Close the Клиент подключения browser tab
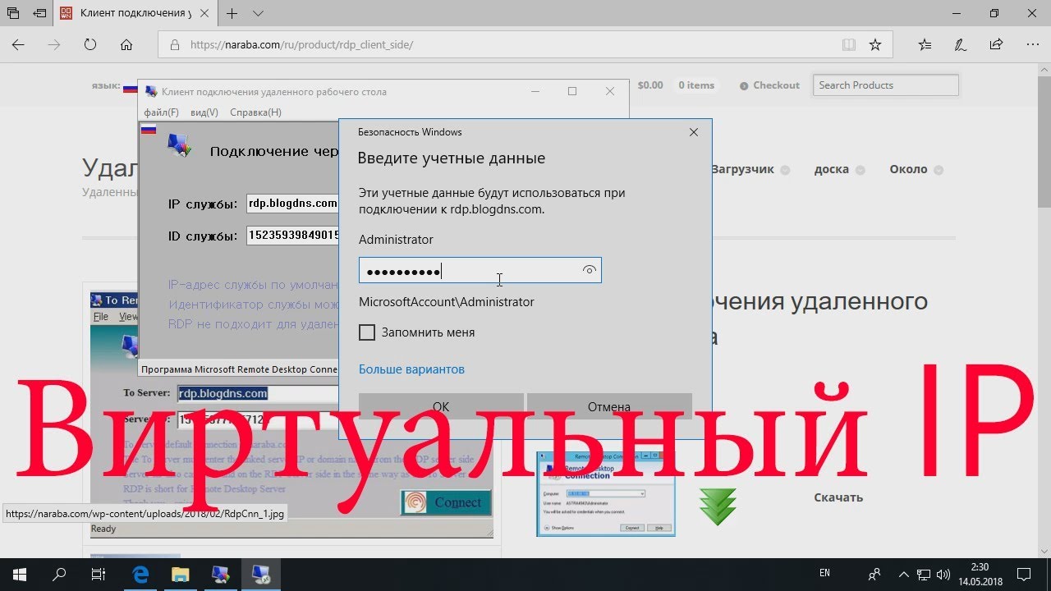This screenshot has height=591, width=1051. tap(204, 14)
